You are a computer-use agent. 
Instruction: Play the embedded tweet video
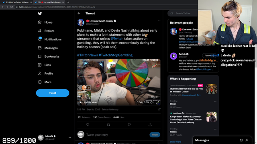coord(80,102)
